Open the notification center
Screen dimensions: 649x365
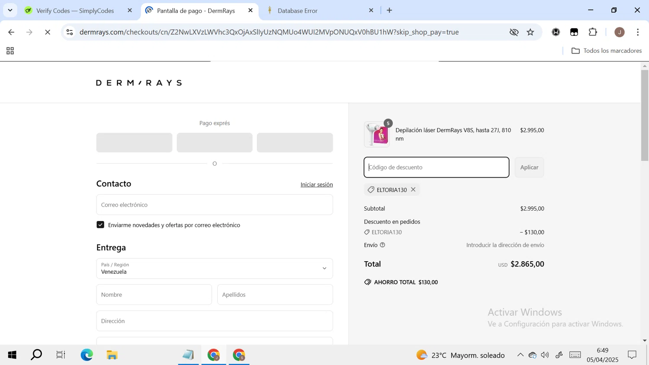pos(632,355)
